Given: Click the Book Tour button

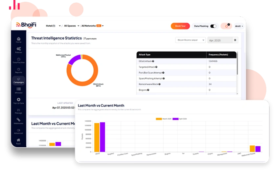Looking at the screenshot, I should [180, 26].
